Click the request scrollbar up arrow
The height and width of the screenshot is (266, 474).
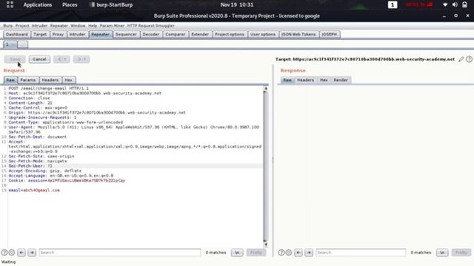click(x=266, y=89)
